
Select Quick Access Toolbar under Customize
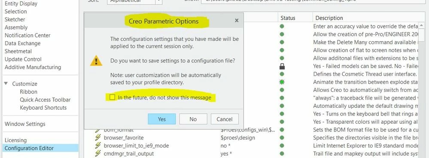[45, 100]
